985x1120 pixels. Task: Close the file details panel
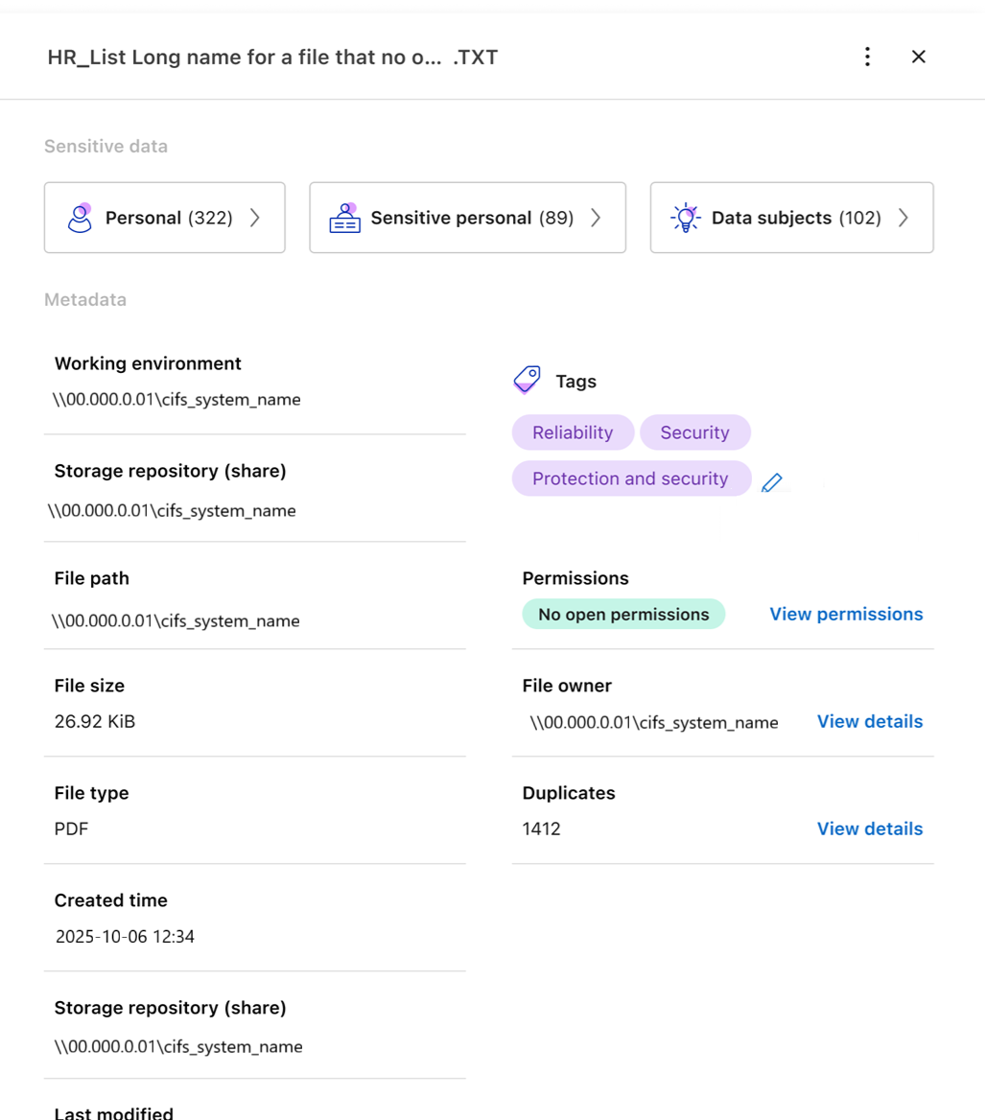pos(918,57)
